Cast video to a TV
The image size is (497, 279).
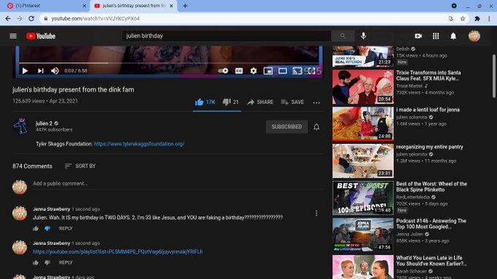tap(297, 71)
